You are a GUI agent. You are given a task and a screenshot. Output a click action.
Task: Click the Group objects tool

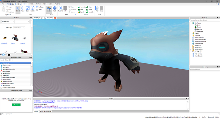click(x=71, y=7)
